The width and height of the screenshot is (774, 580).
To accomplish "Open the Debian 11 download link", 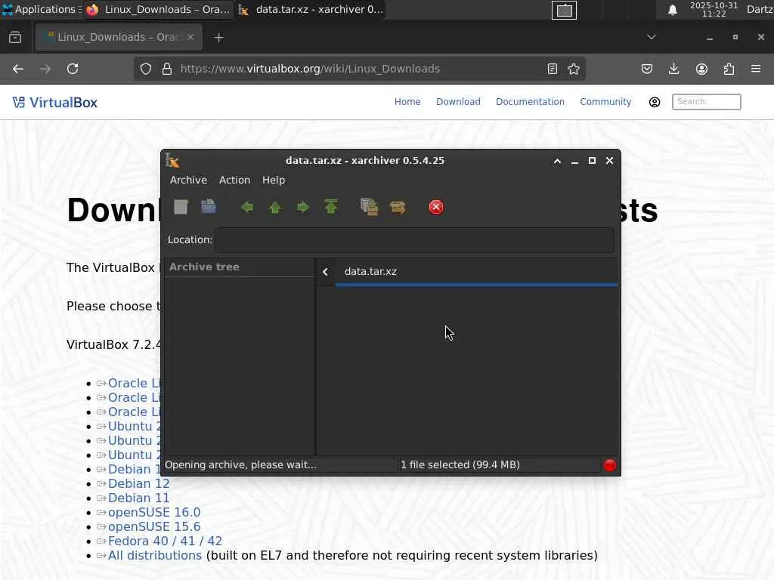I will pos(139,498).
